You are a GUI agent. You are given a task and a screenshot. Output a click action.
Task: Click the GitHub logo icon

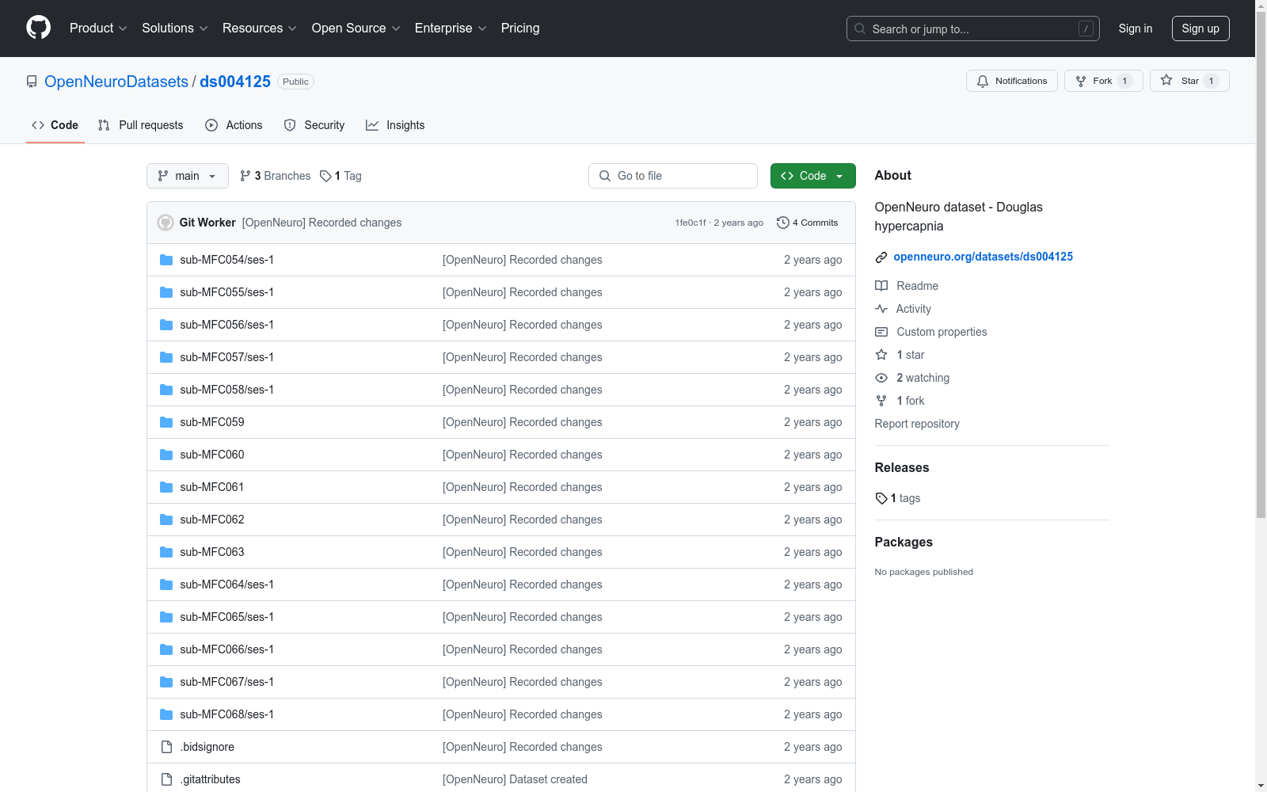tap(38, 28)
